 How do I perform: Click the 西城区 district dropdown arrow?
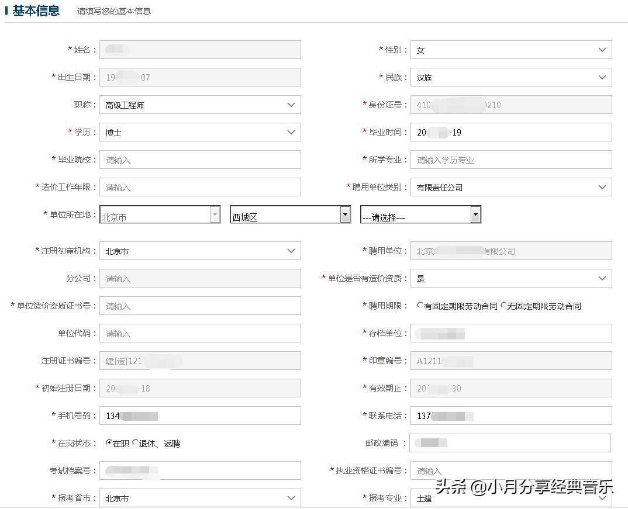click(x=344, y=215)
